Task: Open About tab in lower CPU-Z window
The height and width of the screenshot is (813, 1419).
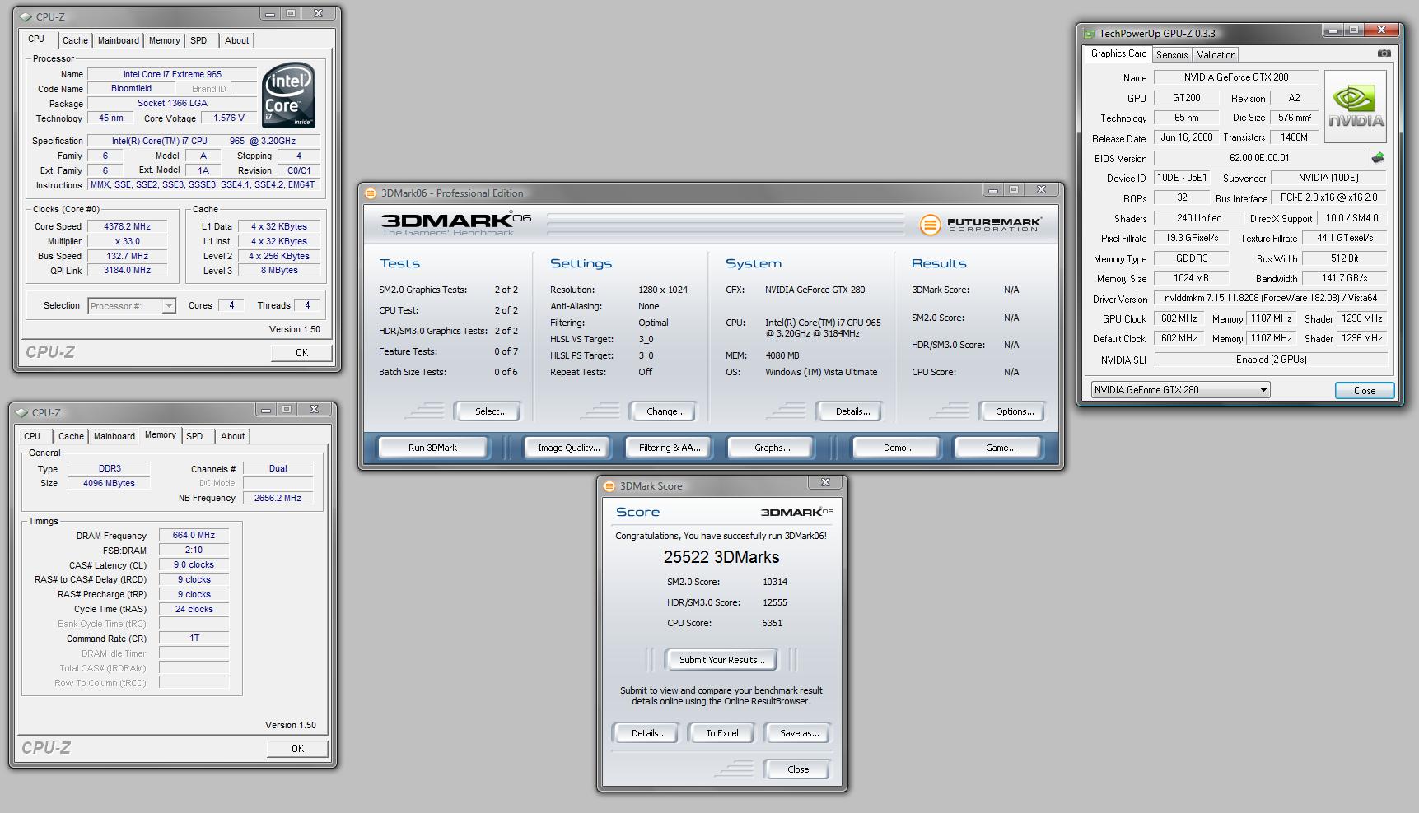Action: click(232, 436)
